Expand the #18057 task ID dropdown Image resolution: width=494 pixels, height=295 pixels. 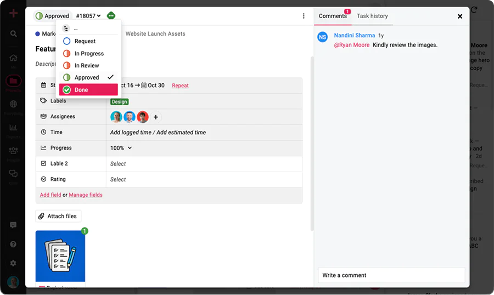88,16
